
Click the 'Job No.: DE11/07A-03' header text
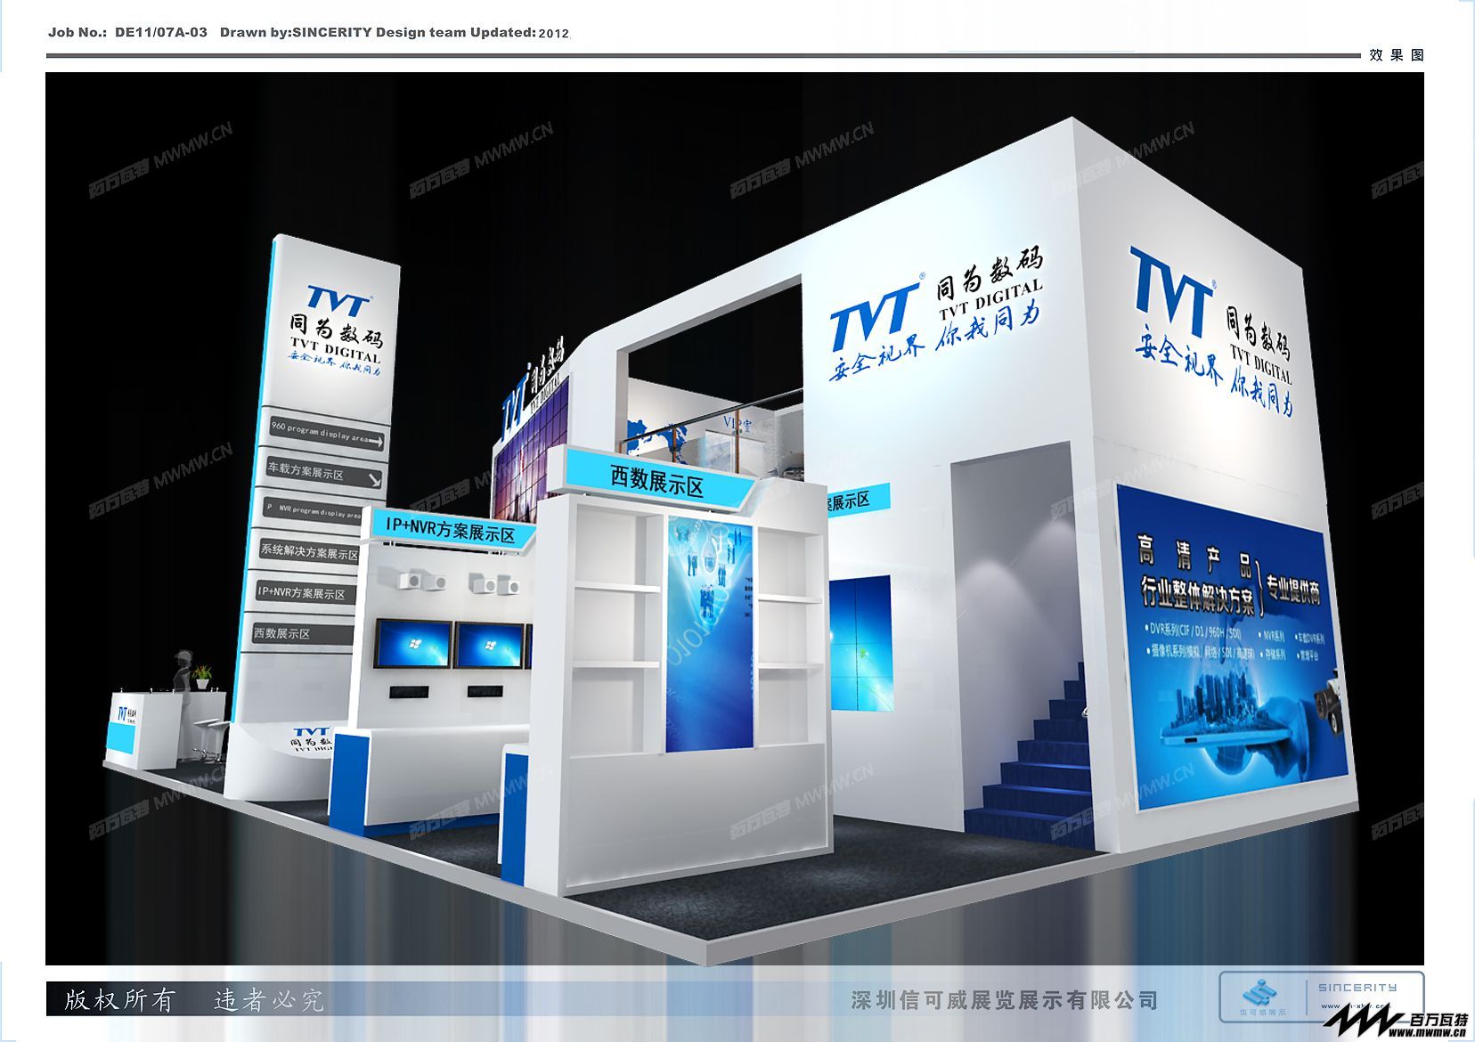[x=127, y=32]
